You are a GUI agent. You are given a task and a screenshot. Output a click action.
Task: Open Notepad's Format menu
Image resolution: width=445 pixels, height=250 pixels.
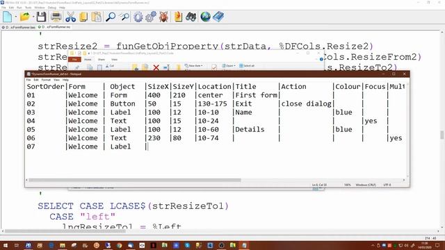pyautogui.click(x=46, y=80)
